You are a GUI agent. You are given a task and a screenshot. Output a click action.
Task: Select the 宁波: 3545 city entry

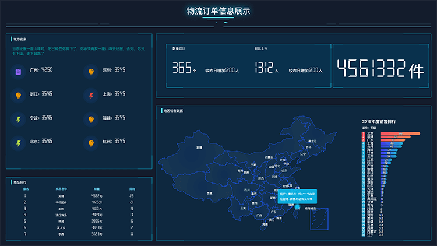click(x=41, y=118)
